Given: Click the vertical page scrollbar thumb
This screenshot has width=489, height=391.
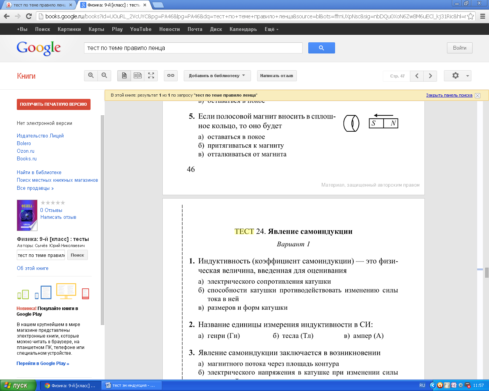Looking at the screenshot, I should pyautogui.click(x=487, y=273).
